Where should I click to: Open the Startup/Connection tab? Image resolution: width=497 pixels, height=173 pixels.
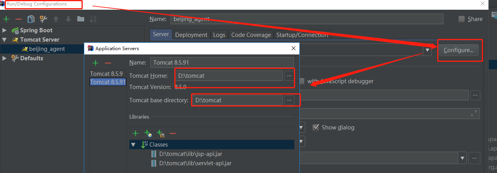302,35
